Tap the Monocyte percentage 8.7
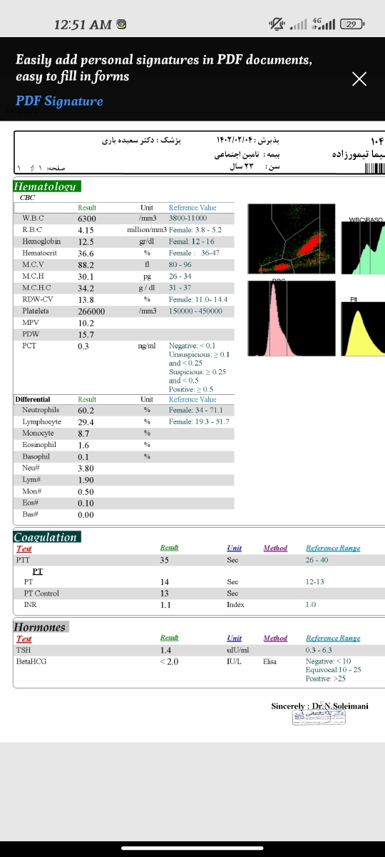The height and width of the screenshot is (857, 385). click(84, 433)
